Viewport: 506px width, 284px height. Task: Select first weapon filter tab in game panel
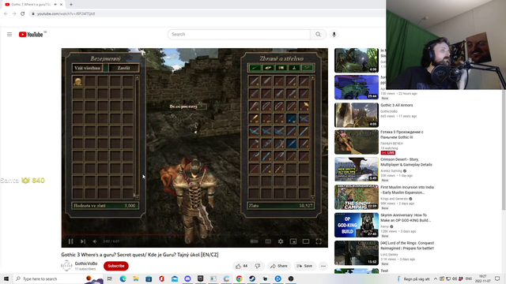(255, 68)
